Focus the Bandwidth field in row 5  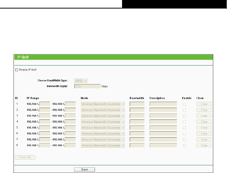pos(137,128)
